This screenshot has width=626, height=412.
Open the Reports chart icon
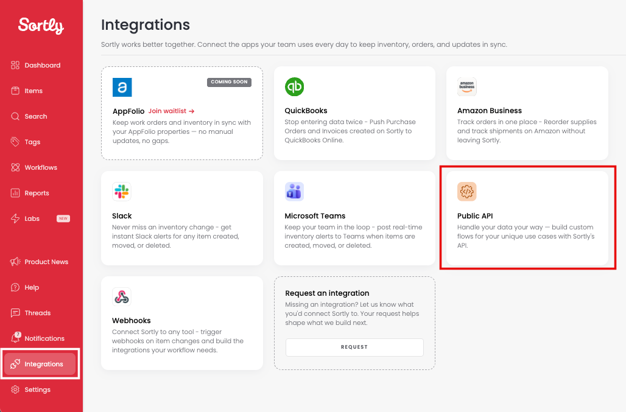tap(15, 193)
